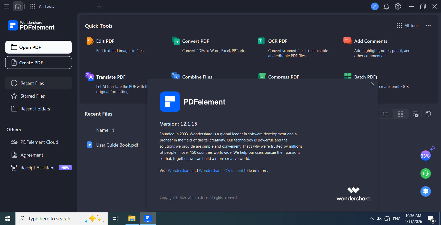Focus the taskbar search box

(x=62, y=219)
